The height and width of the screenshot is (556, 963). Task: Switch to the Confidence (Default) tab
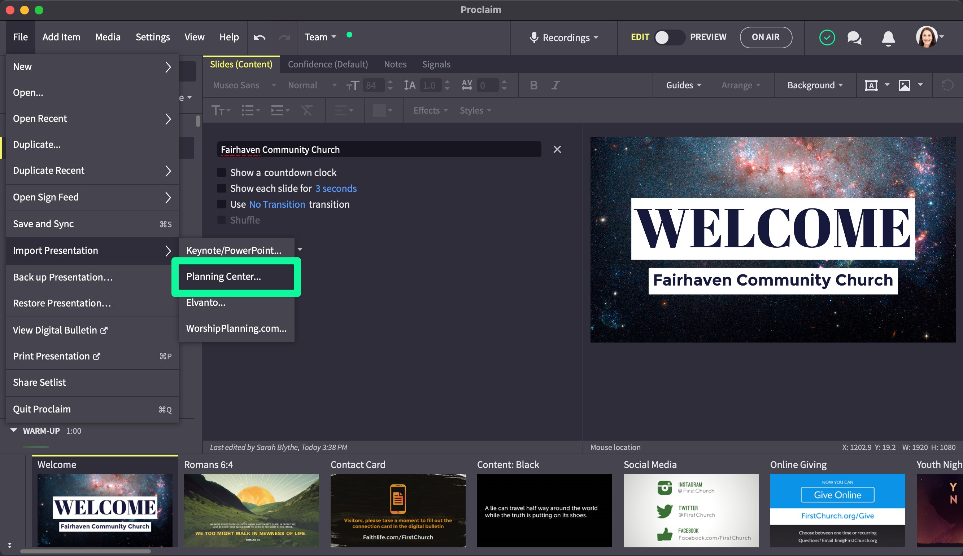(x=327, y=64)
